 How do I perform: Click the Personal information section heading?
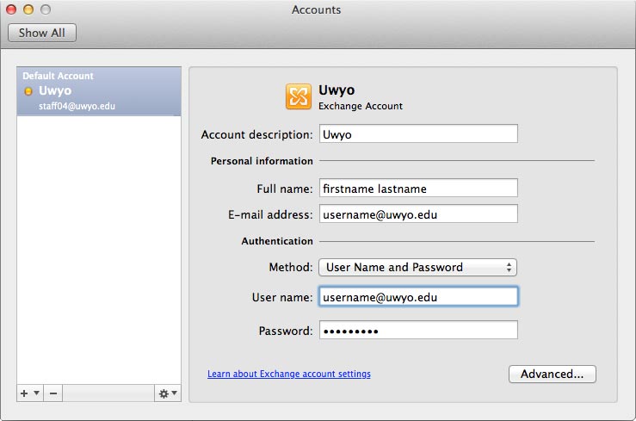point(262,161)
